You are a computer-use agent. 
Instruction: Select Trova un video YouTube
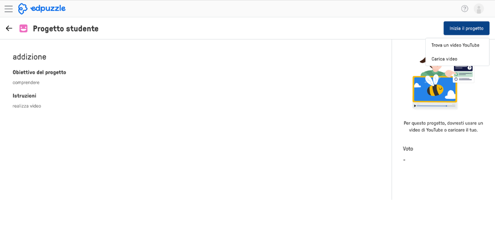pyautogui.click(x=455, y=45)
